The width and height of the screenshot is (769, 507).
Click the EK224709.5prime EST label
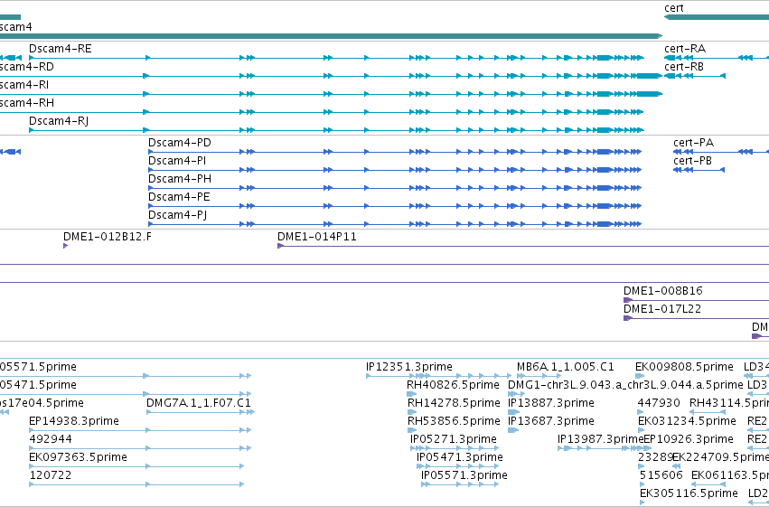pyautogui.click(x=720, y=457)
